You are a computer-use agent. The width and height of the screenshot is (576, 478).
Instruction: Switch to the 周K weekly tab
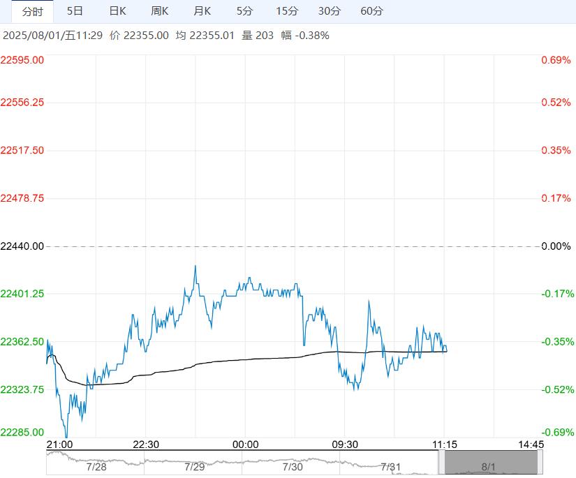(160, 11)
